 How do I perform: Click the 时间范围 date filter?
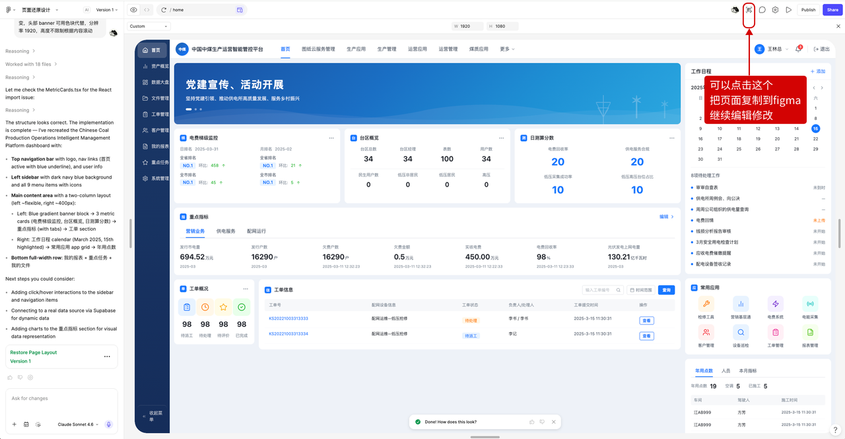(x=640, y=289)
